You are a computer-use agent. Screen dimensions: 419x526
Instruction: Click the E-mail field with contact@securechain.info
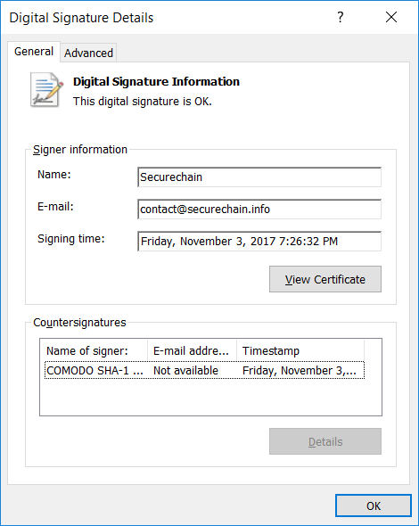pyautogui.click(x=259, y=210)
